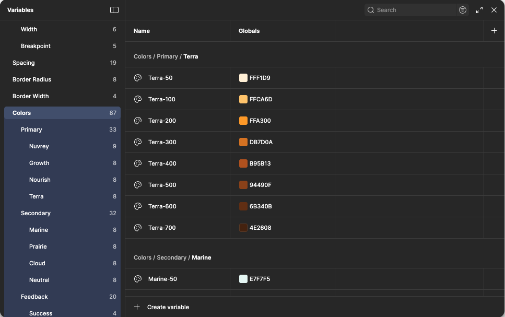Screen dimensions: 505x317
Task: Open the 6B340B color swatch
Action: (243, 206)
